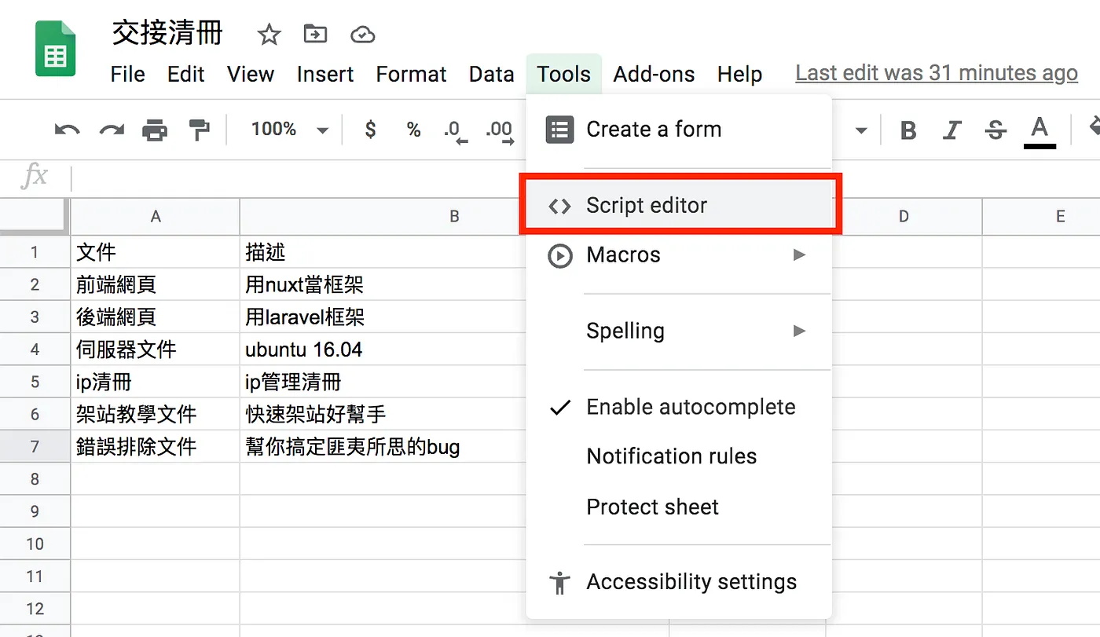Print the spreadsheet
Viewport: 1100px width, 637px height.
(x=155, y=130)
